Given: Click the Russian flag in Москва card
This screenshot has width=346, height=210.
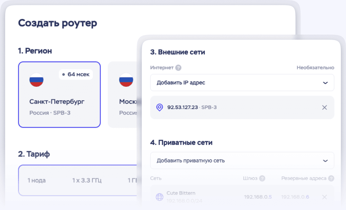Looking at the screenshot, I should [x=126, y=80].
